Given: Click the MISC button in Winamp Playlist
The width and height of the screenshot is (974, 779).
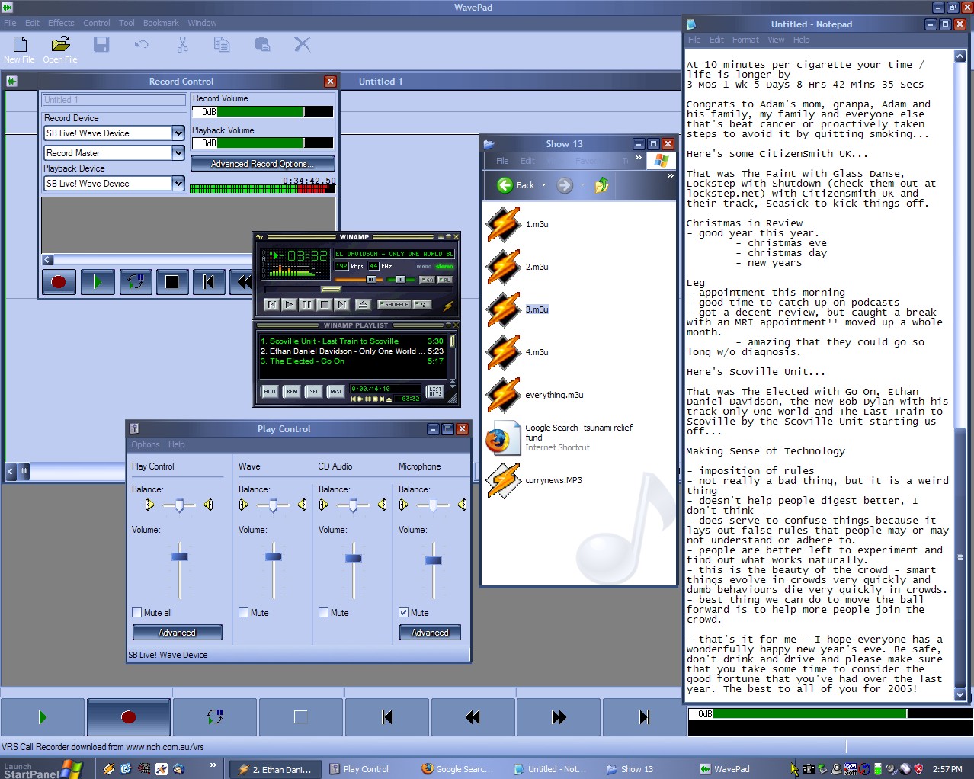Looking at the screenshot, I should (x=336, y=391).
